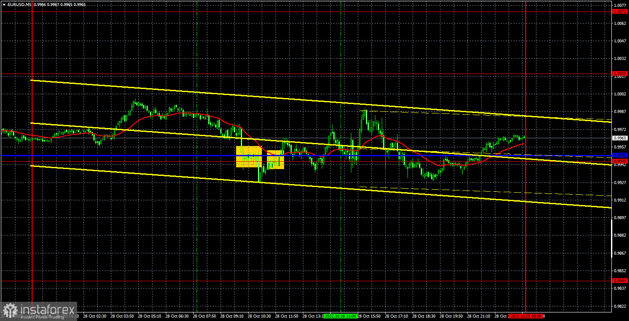This screenshot has height=321, width=629.
Task: Click the 1.0062 price axis label
Action: [x=620, y=23]
